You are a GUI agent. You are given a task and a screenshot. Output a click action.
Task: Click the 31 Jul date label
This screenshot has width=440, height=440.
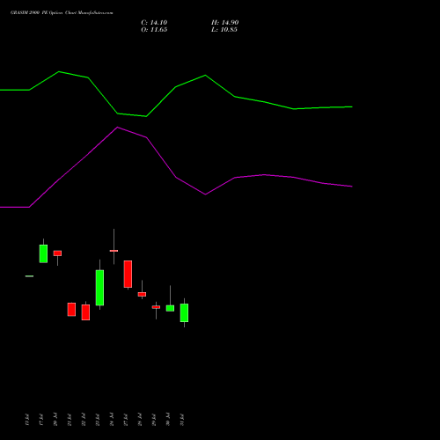[182, 420]
